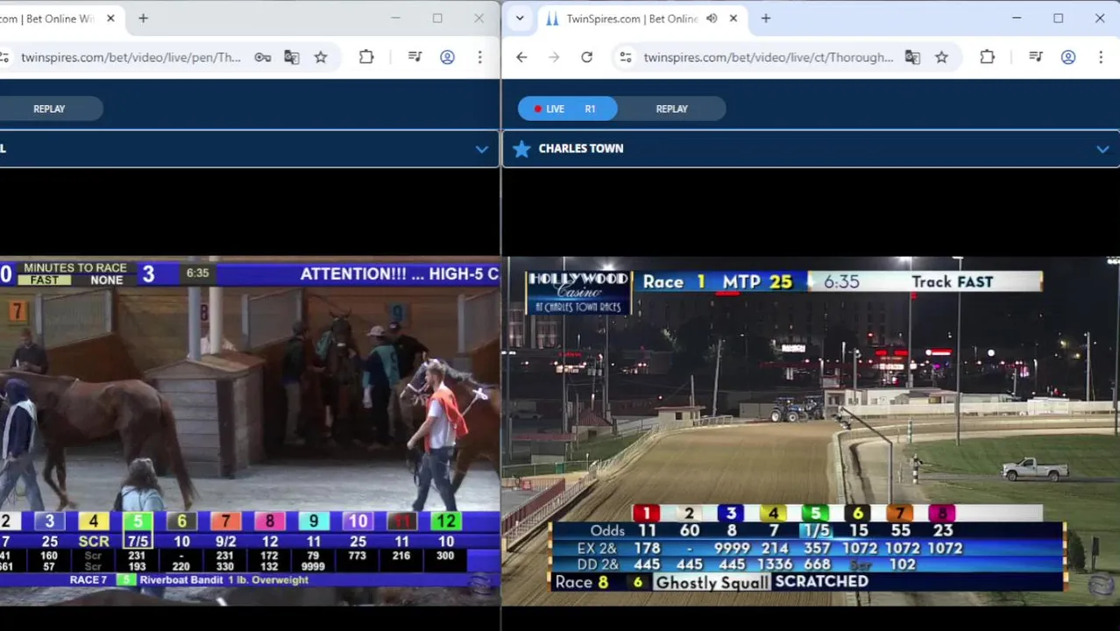View site information icon in left window address bar
1120x631 pixels.
4,58
